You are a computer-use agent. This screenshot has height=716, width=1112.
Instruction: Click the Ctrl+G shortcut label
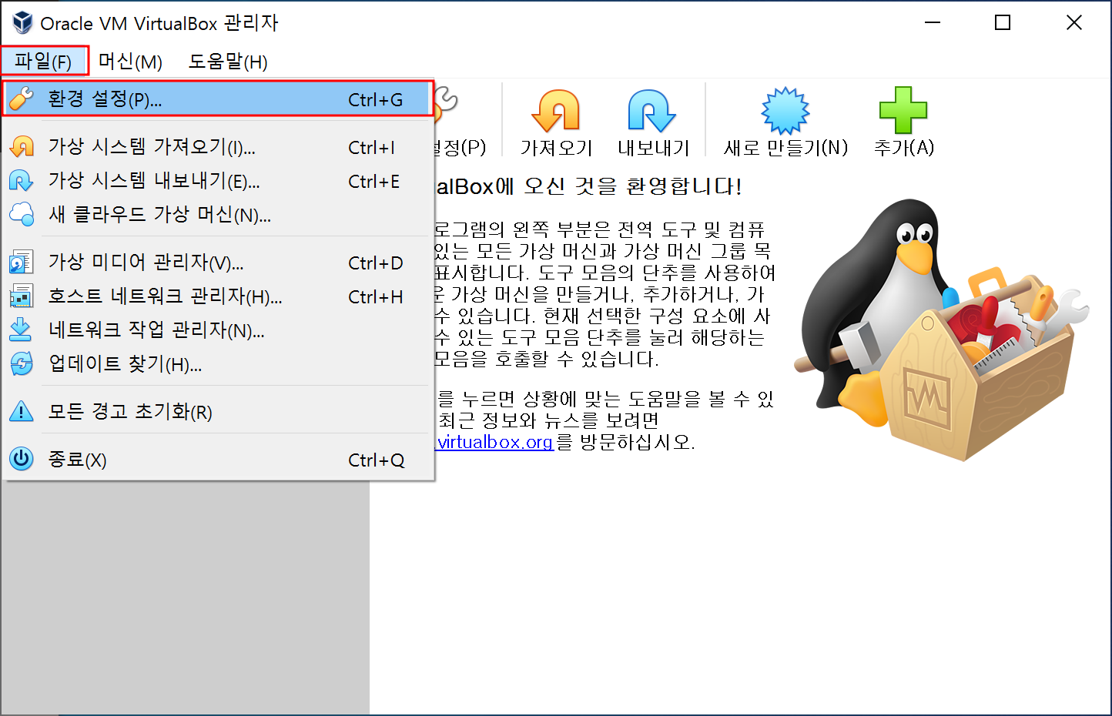375,100
